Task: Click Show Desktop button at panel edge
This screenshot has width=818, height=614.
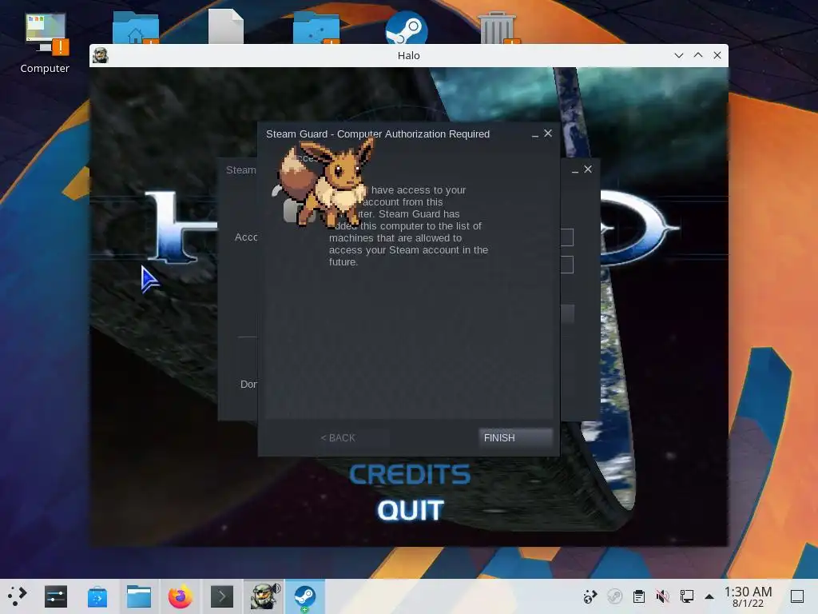Action: pos(797,596)
